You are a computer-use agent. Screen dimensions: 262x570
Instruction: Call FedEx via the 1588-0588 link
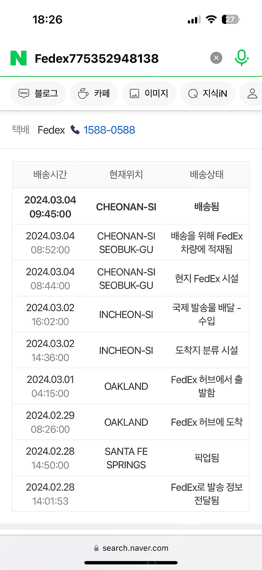pyautogui.click(x=109, y=130)
